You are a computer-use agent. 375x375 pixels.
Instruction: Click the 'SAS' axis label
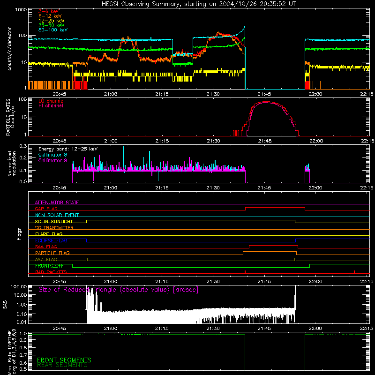click(x=5, y=304)
